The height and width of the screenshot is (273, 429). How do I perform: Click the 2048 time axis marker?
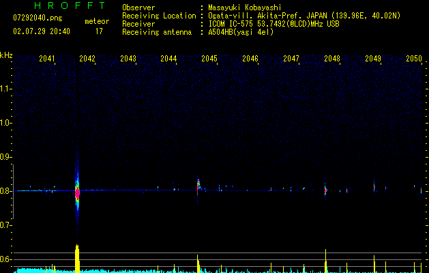(332, 59)
